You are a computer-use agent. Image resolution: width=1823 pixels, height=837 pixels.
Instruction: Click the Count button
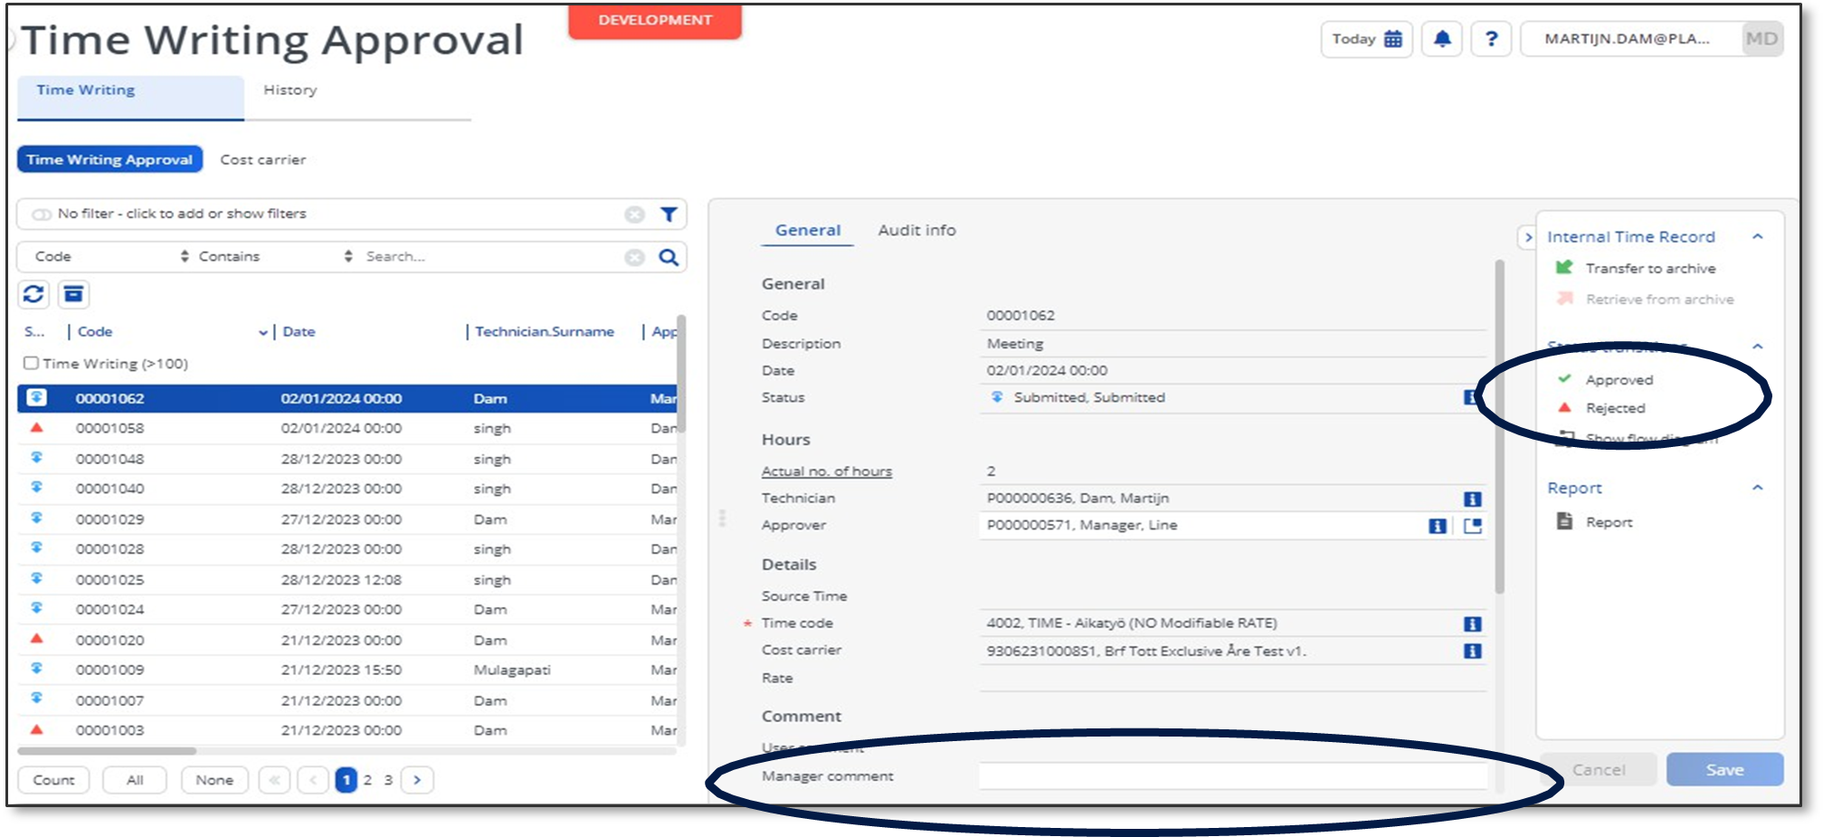pos(53,780)
